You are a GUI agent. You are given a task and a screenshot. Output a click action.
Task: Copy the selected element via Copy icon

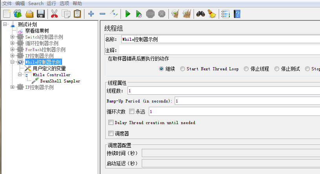(x=66, y=14)
